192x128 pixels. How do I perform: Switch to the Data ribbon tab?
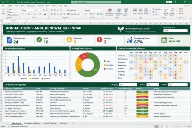click(48, 6)
